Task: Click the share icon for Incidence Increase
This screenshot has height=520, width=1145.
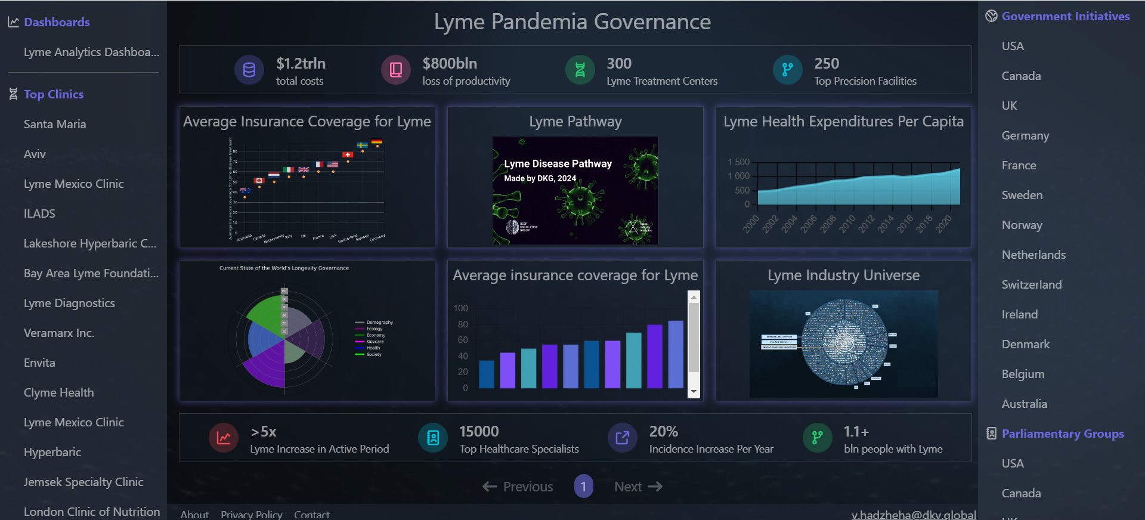Action: point(622,438)
